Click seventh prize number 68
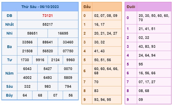 (40, 95)
